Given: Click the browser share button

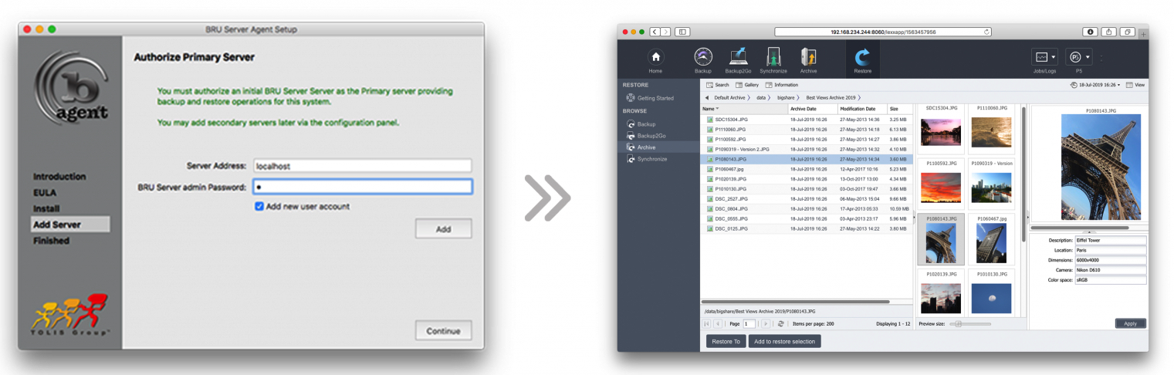Looking at the screenshot, I should pos(1109,32).
